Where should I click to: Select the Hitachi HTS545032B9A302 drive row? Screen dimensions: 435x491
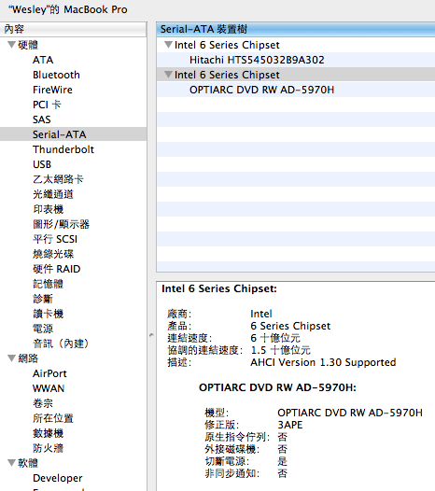click(x=296, y=60)
